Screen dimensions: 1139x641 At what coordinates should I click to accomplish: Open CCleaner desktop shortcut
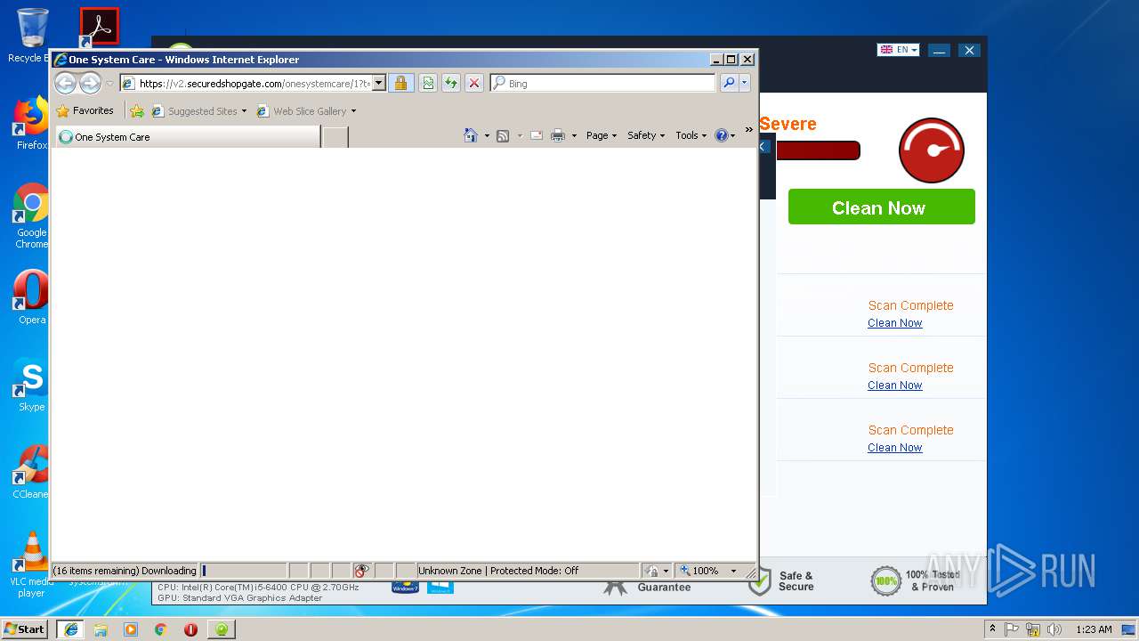click(31, 472)
